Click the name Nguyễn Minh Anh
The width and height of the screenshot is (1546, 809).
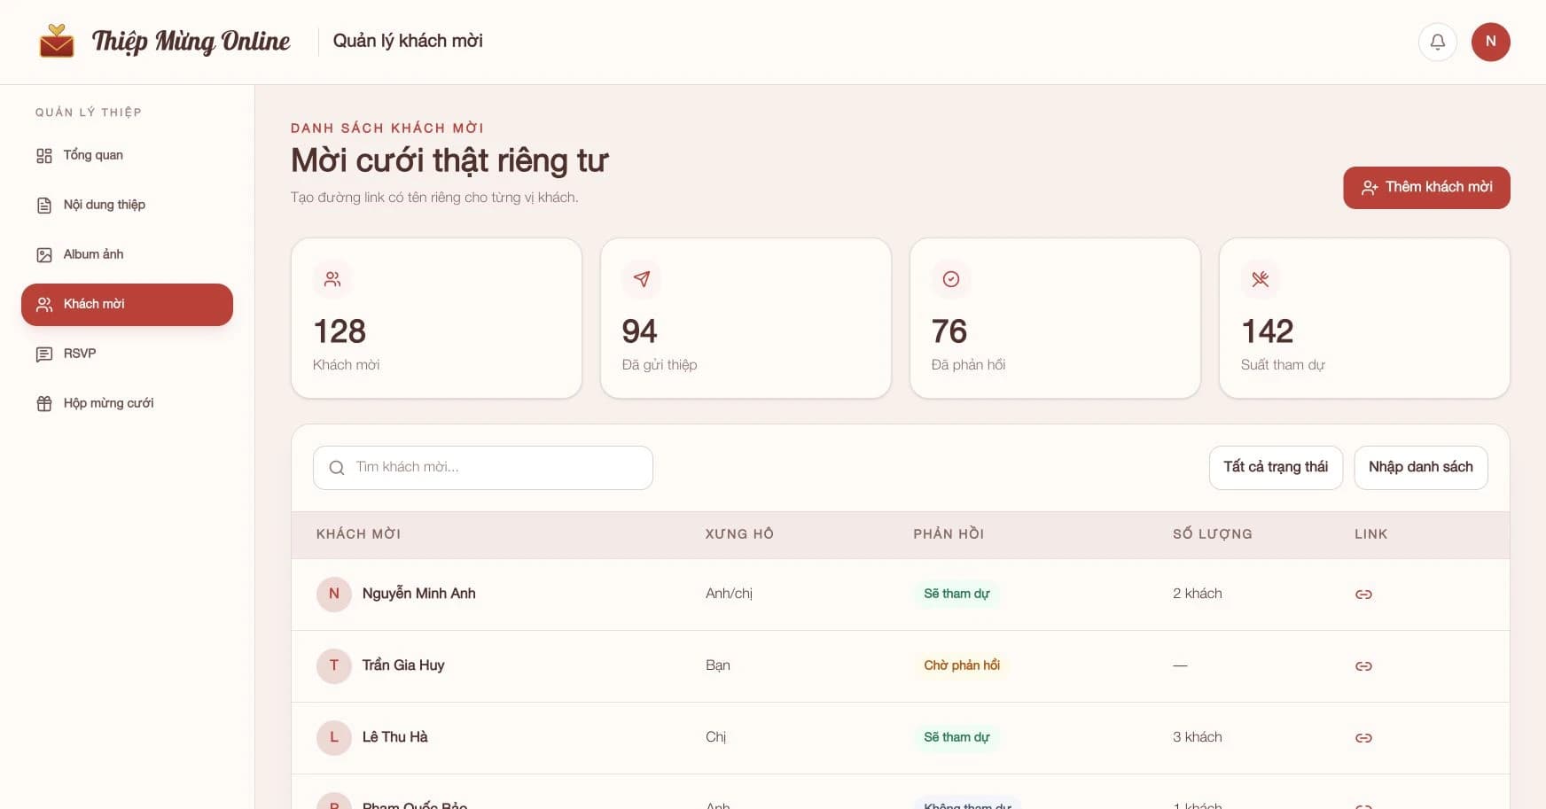click(418, 594)
